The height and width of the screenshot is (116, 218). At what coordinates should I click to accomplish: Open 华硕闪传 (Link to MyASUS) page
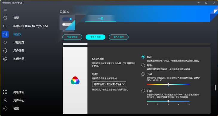(30, 26)
